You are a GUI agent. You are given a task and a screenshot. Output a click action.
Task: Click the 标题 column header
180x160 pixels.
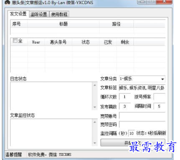[x=63, y=24]
